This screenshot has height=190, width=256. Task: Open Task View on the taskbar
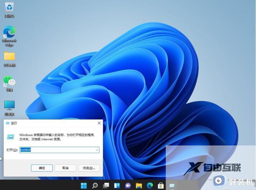point(106,185)
